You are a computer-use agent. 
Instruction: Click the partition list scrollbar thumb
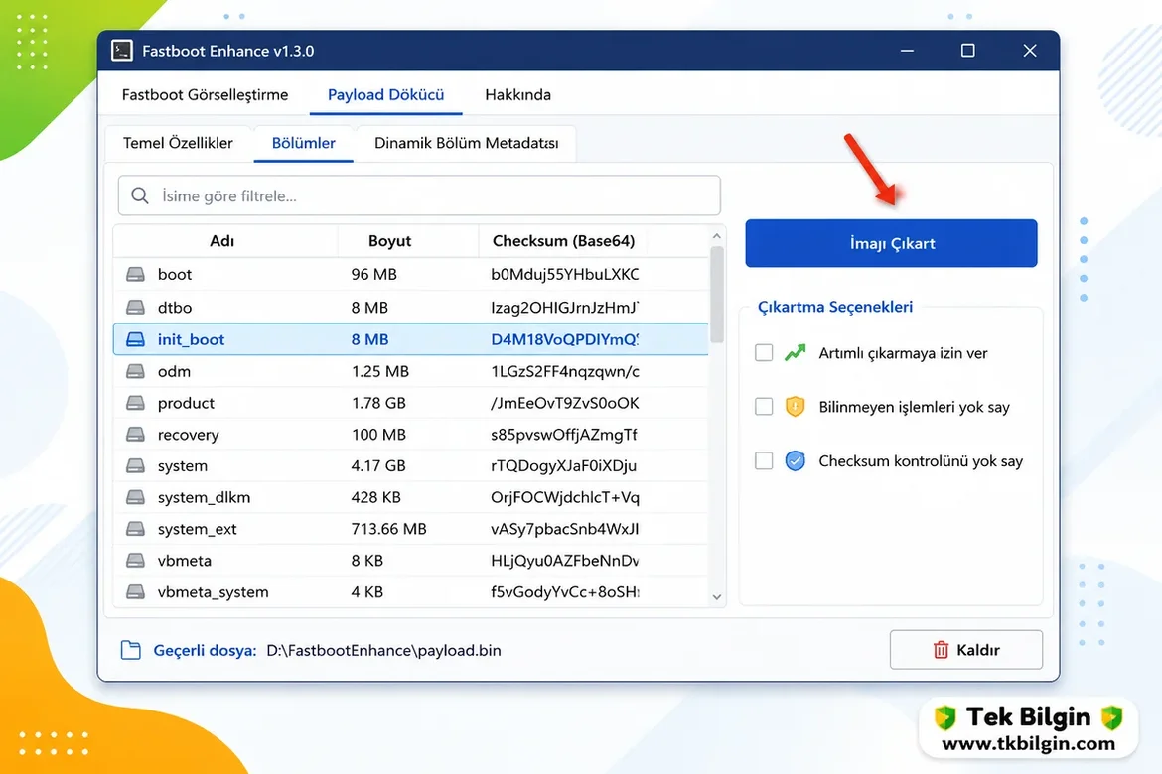(x=717, y=295)
